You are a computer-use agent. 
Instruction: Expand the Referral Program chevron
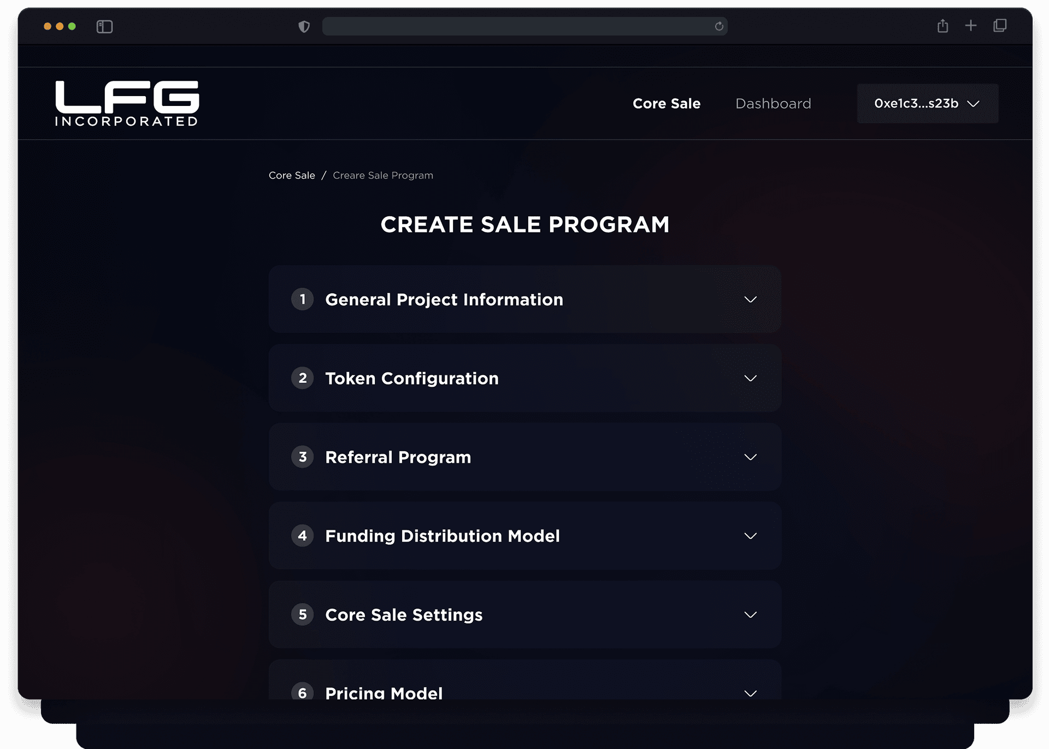pyautogui.click(x=750, y=457)
